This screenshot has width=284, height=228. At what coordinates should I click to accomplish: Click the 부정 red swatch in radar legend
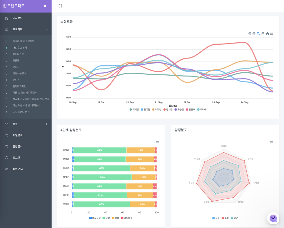point(223,218)
